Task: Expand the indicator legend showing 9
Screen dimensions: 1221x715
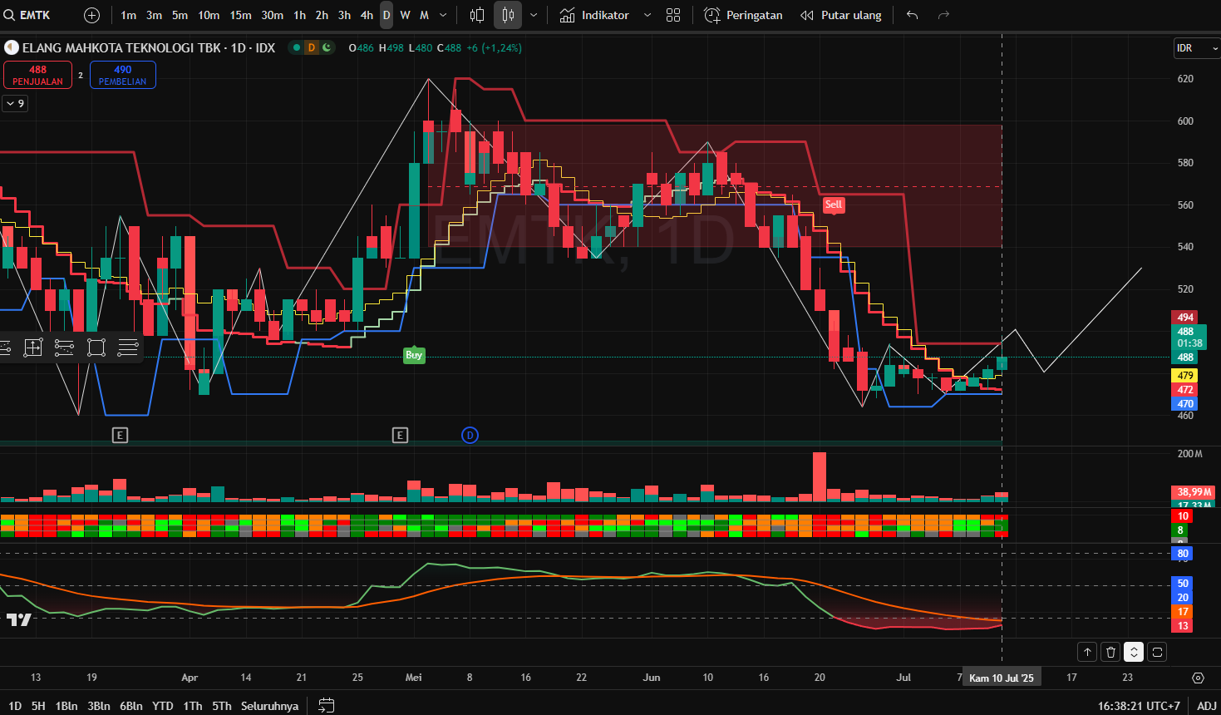Action: pos(15,103)
